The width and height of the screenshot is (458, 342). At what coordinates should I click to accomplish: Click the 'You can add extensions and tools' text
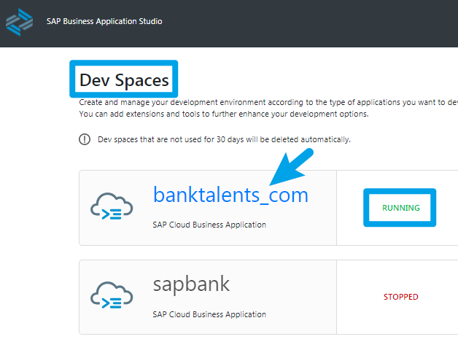pos(224,114)
